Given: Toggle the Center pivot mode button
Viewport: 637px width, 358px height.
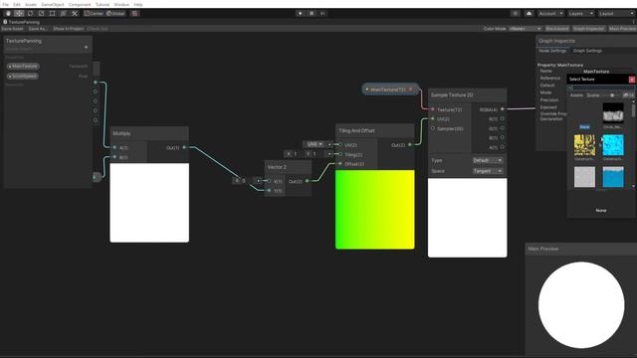Looking at the screenshot, I should point(94,13).
